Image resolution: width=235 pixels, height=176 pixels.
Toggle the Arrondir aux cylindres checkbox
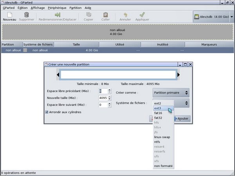(x=47, y=112)
